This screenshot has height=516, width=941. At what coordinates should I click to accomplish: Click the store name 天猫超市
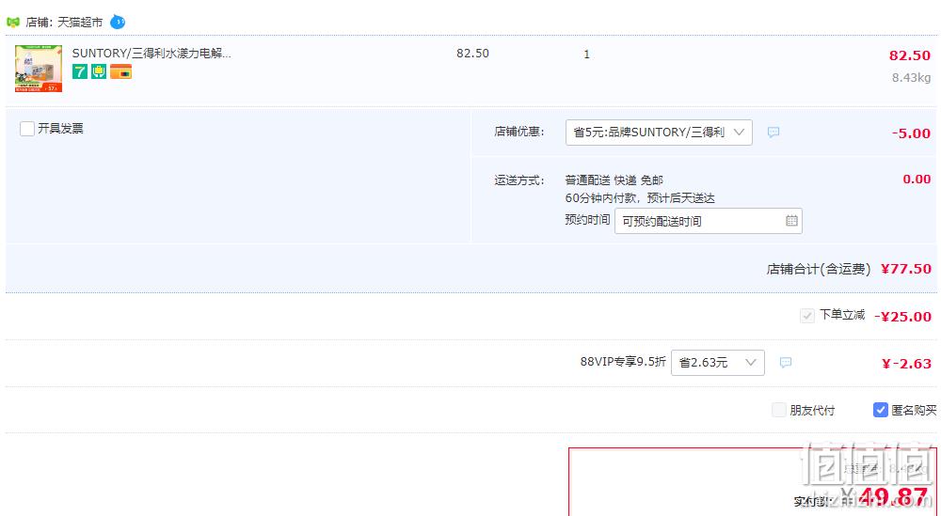tap(80, 23)
